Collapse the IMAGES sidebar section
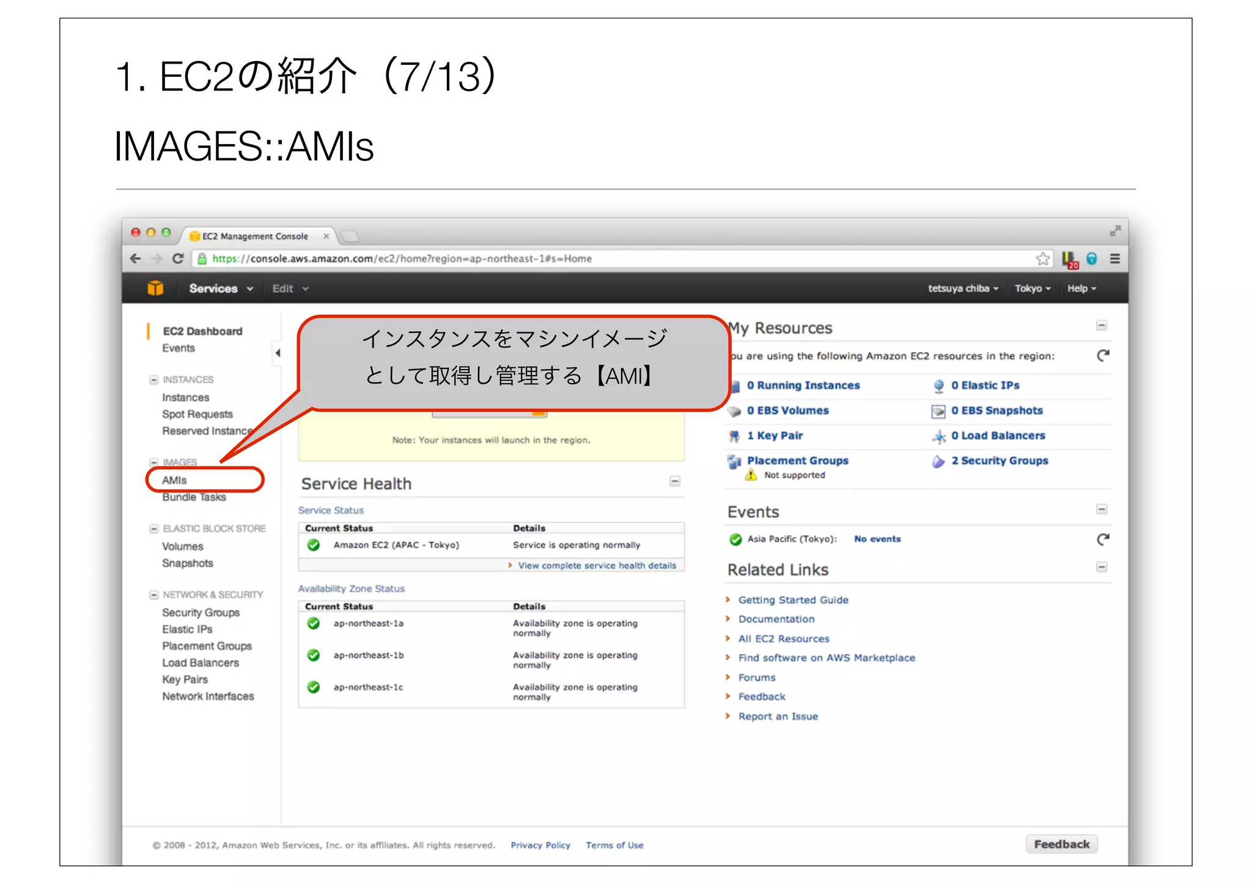Viewport: 1252px width, 884px height. tap(154, 462)
